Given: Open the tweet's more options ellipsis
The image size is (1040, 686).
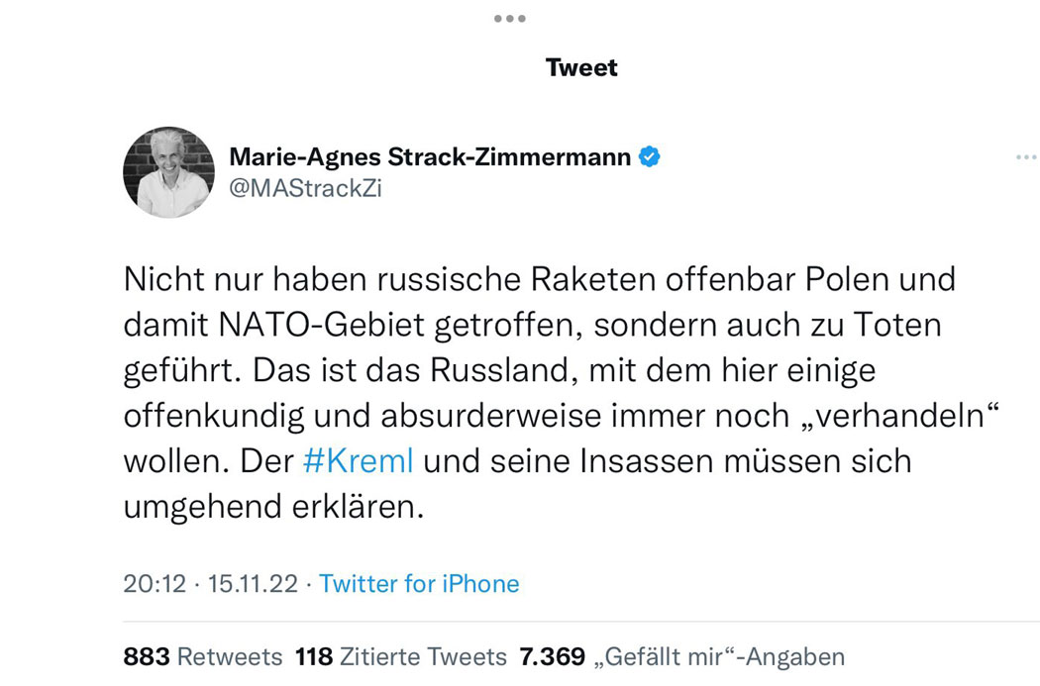Looking at the screenshot, I should click(x=1027, y=157).
